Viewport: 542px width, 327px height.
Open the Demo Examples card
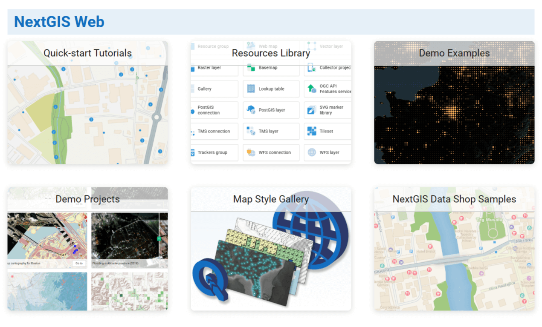coord(454,103)
